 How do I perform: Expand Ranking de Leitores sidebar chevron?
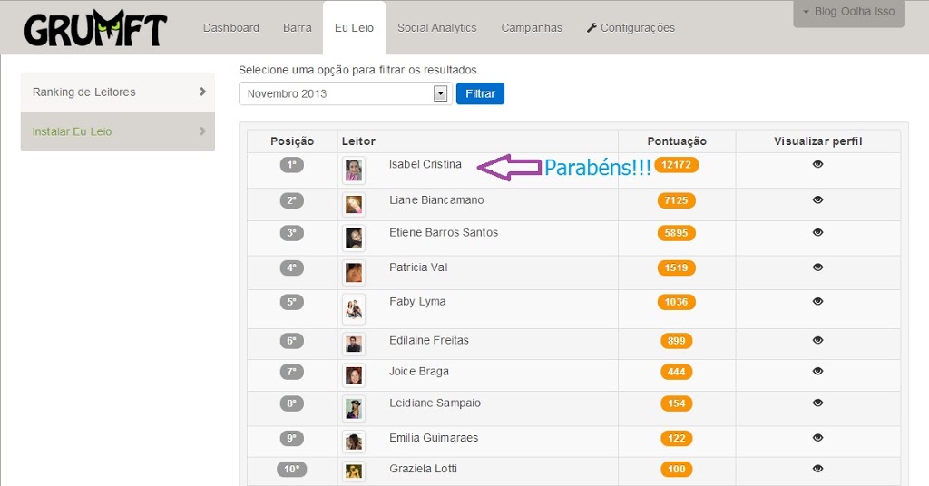click(202, 92)
